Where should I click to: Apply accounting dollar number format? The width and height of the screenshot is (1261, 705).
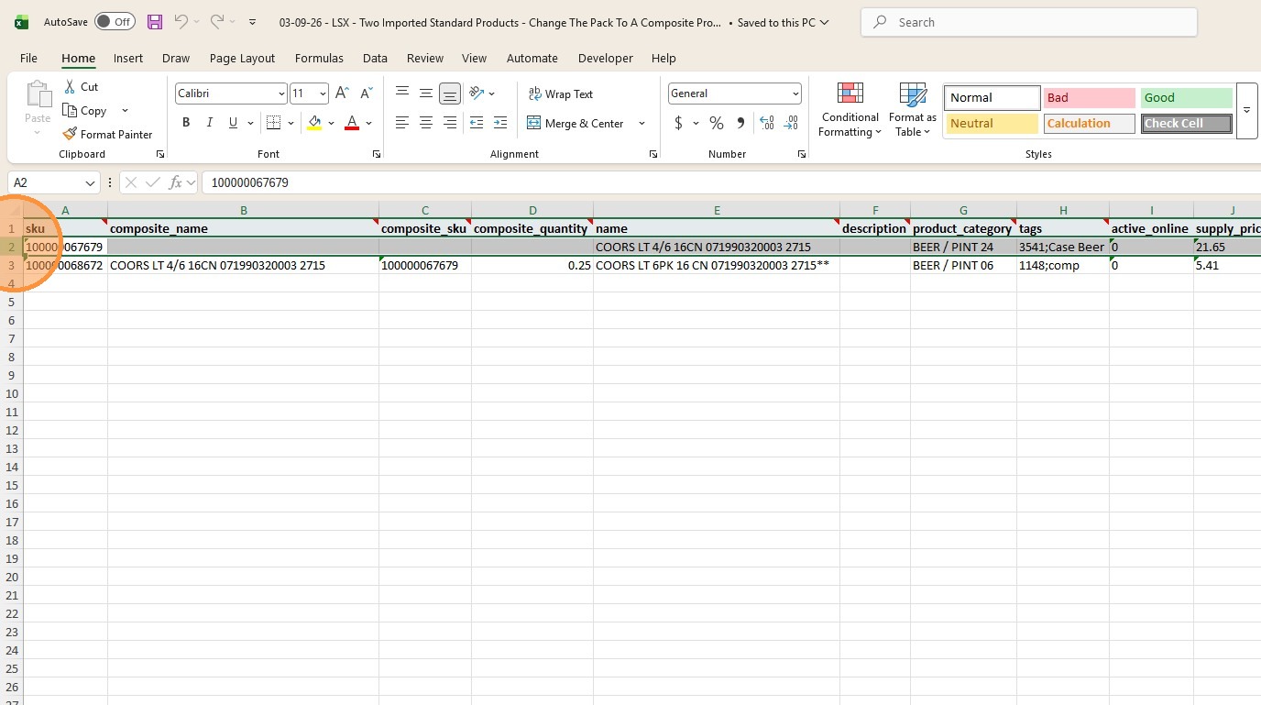[x=678, y=123]
